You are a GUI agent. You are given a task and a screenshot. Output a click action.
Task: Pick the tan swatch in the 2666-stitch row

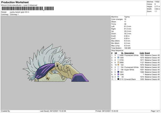[118, 62]
